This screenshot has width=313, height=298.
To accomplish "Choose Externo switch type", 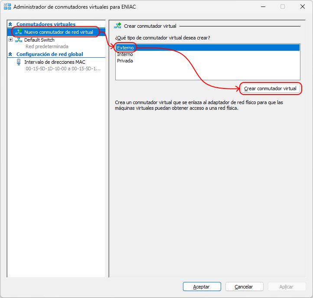I will (208, 48).
